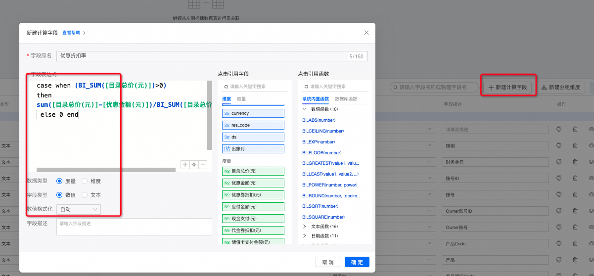
Task: Insert the BI_ROUND function
Action: click(x=330, y=196)
